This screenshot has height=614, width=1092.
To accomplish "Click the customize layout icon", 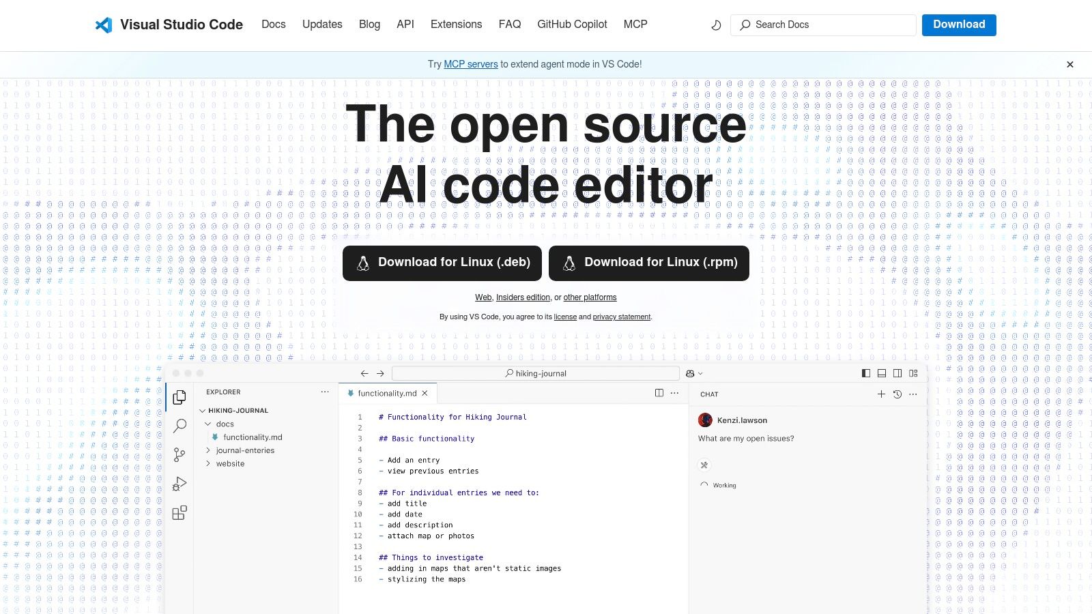I will coord(913,373).
